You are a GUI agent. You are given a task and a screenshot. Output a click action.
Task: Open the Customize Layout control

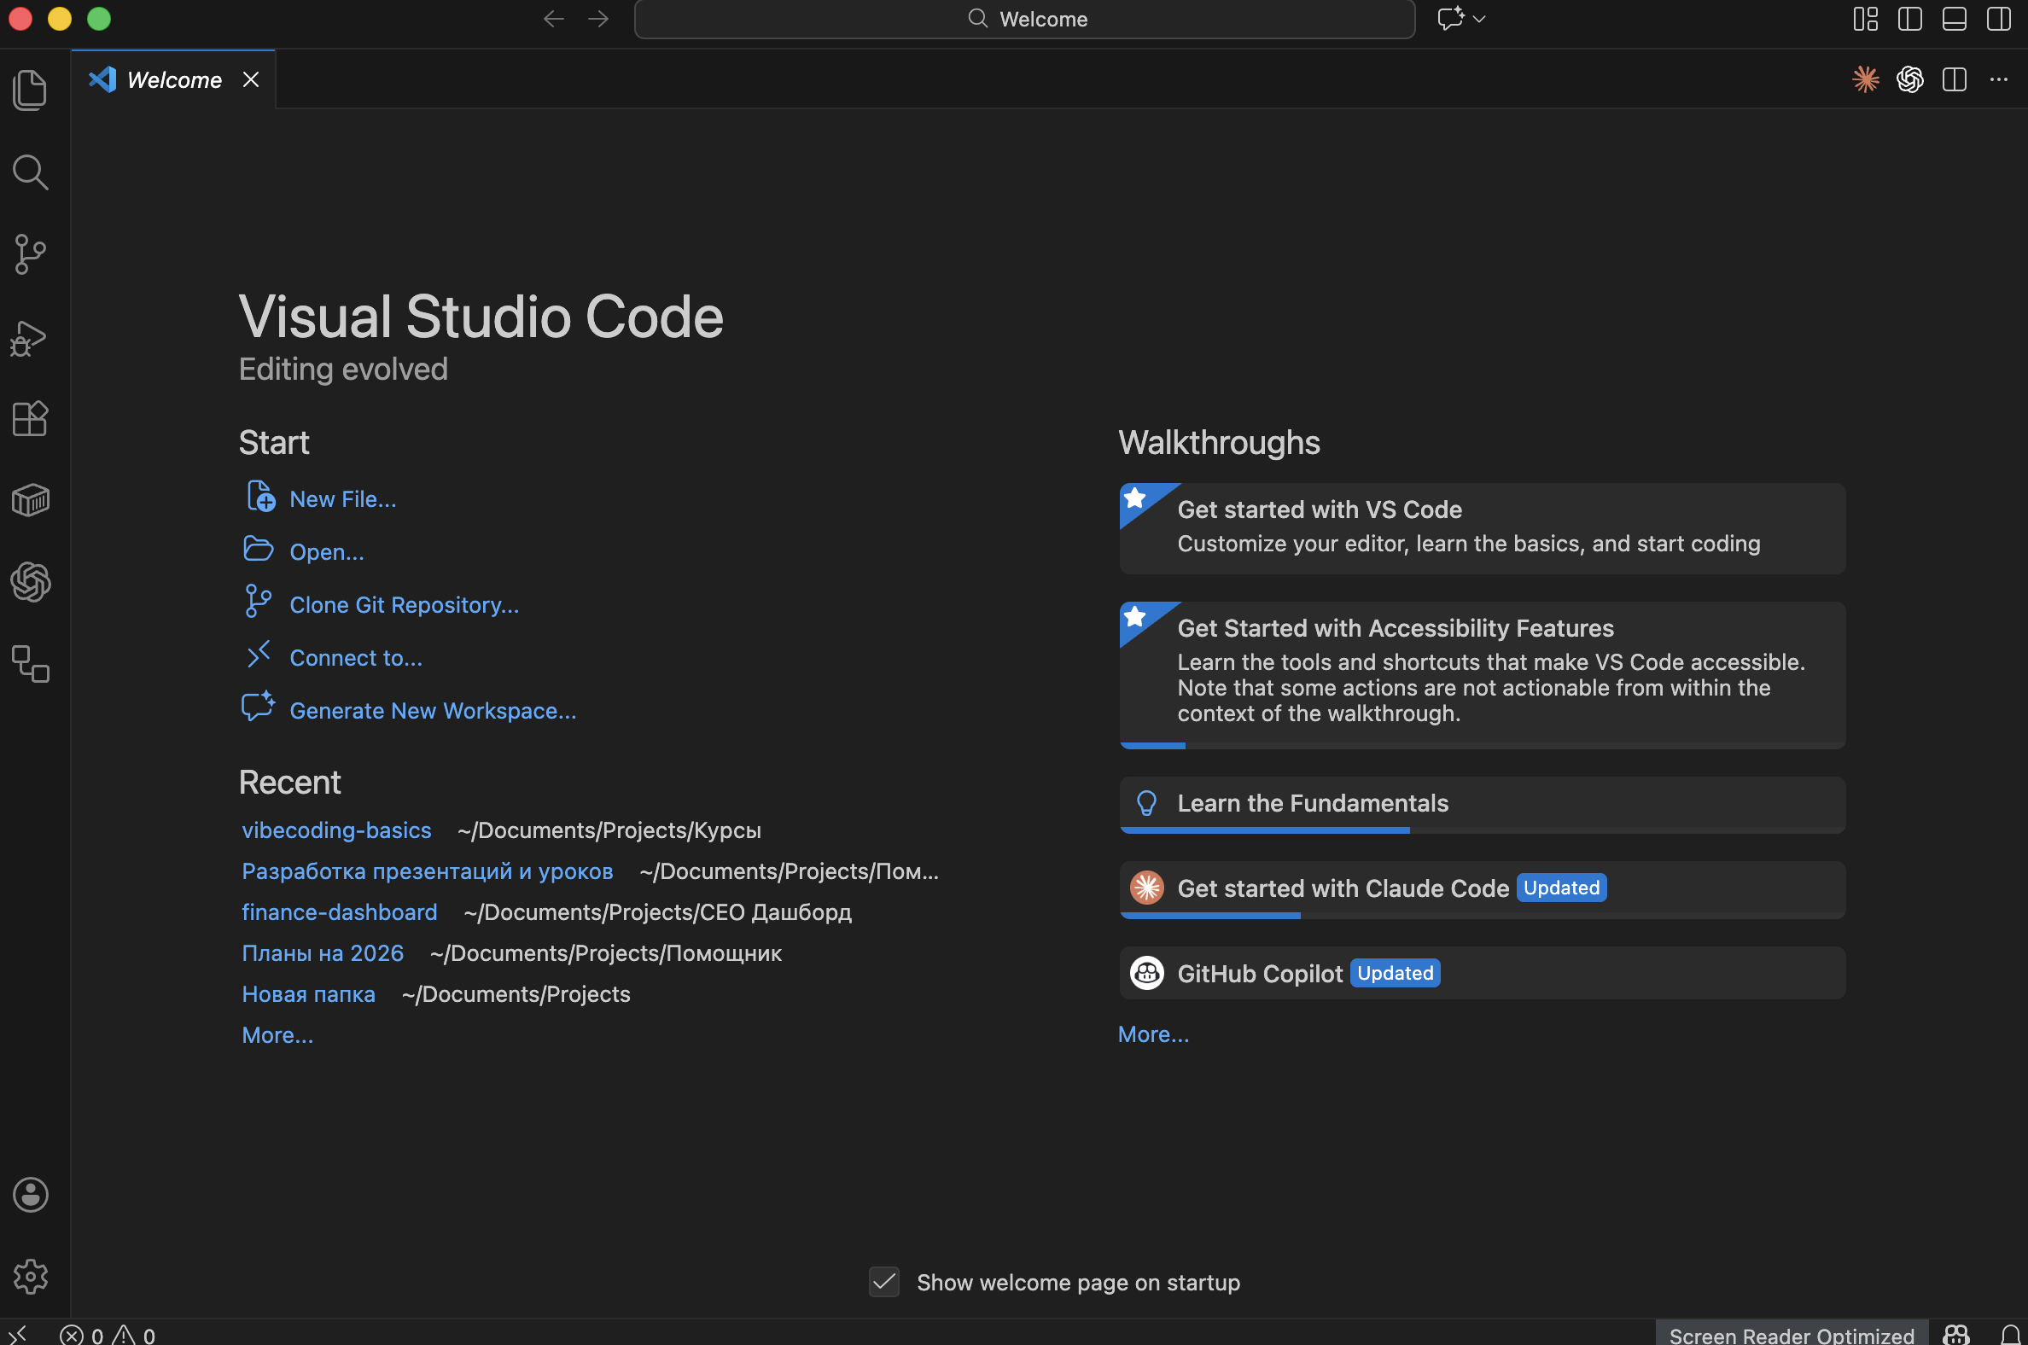1866,19
